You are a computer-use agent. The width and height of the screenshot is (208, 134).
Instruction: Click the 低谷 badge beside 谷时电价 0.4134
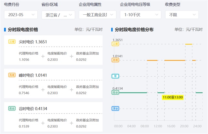tap(12, 109)
